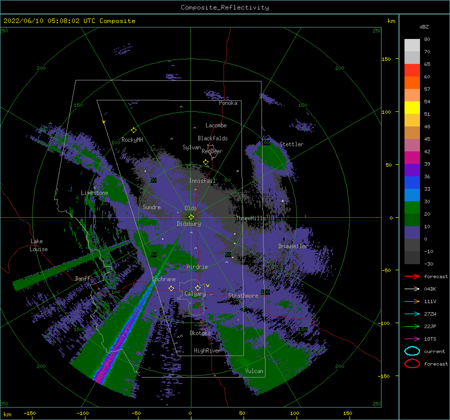Click the radar-center diamond marker near Olds
Image resolution: width=450 pixels, height=420 pixels.
tap(191, 217)
